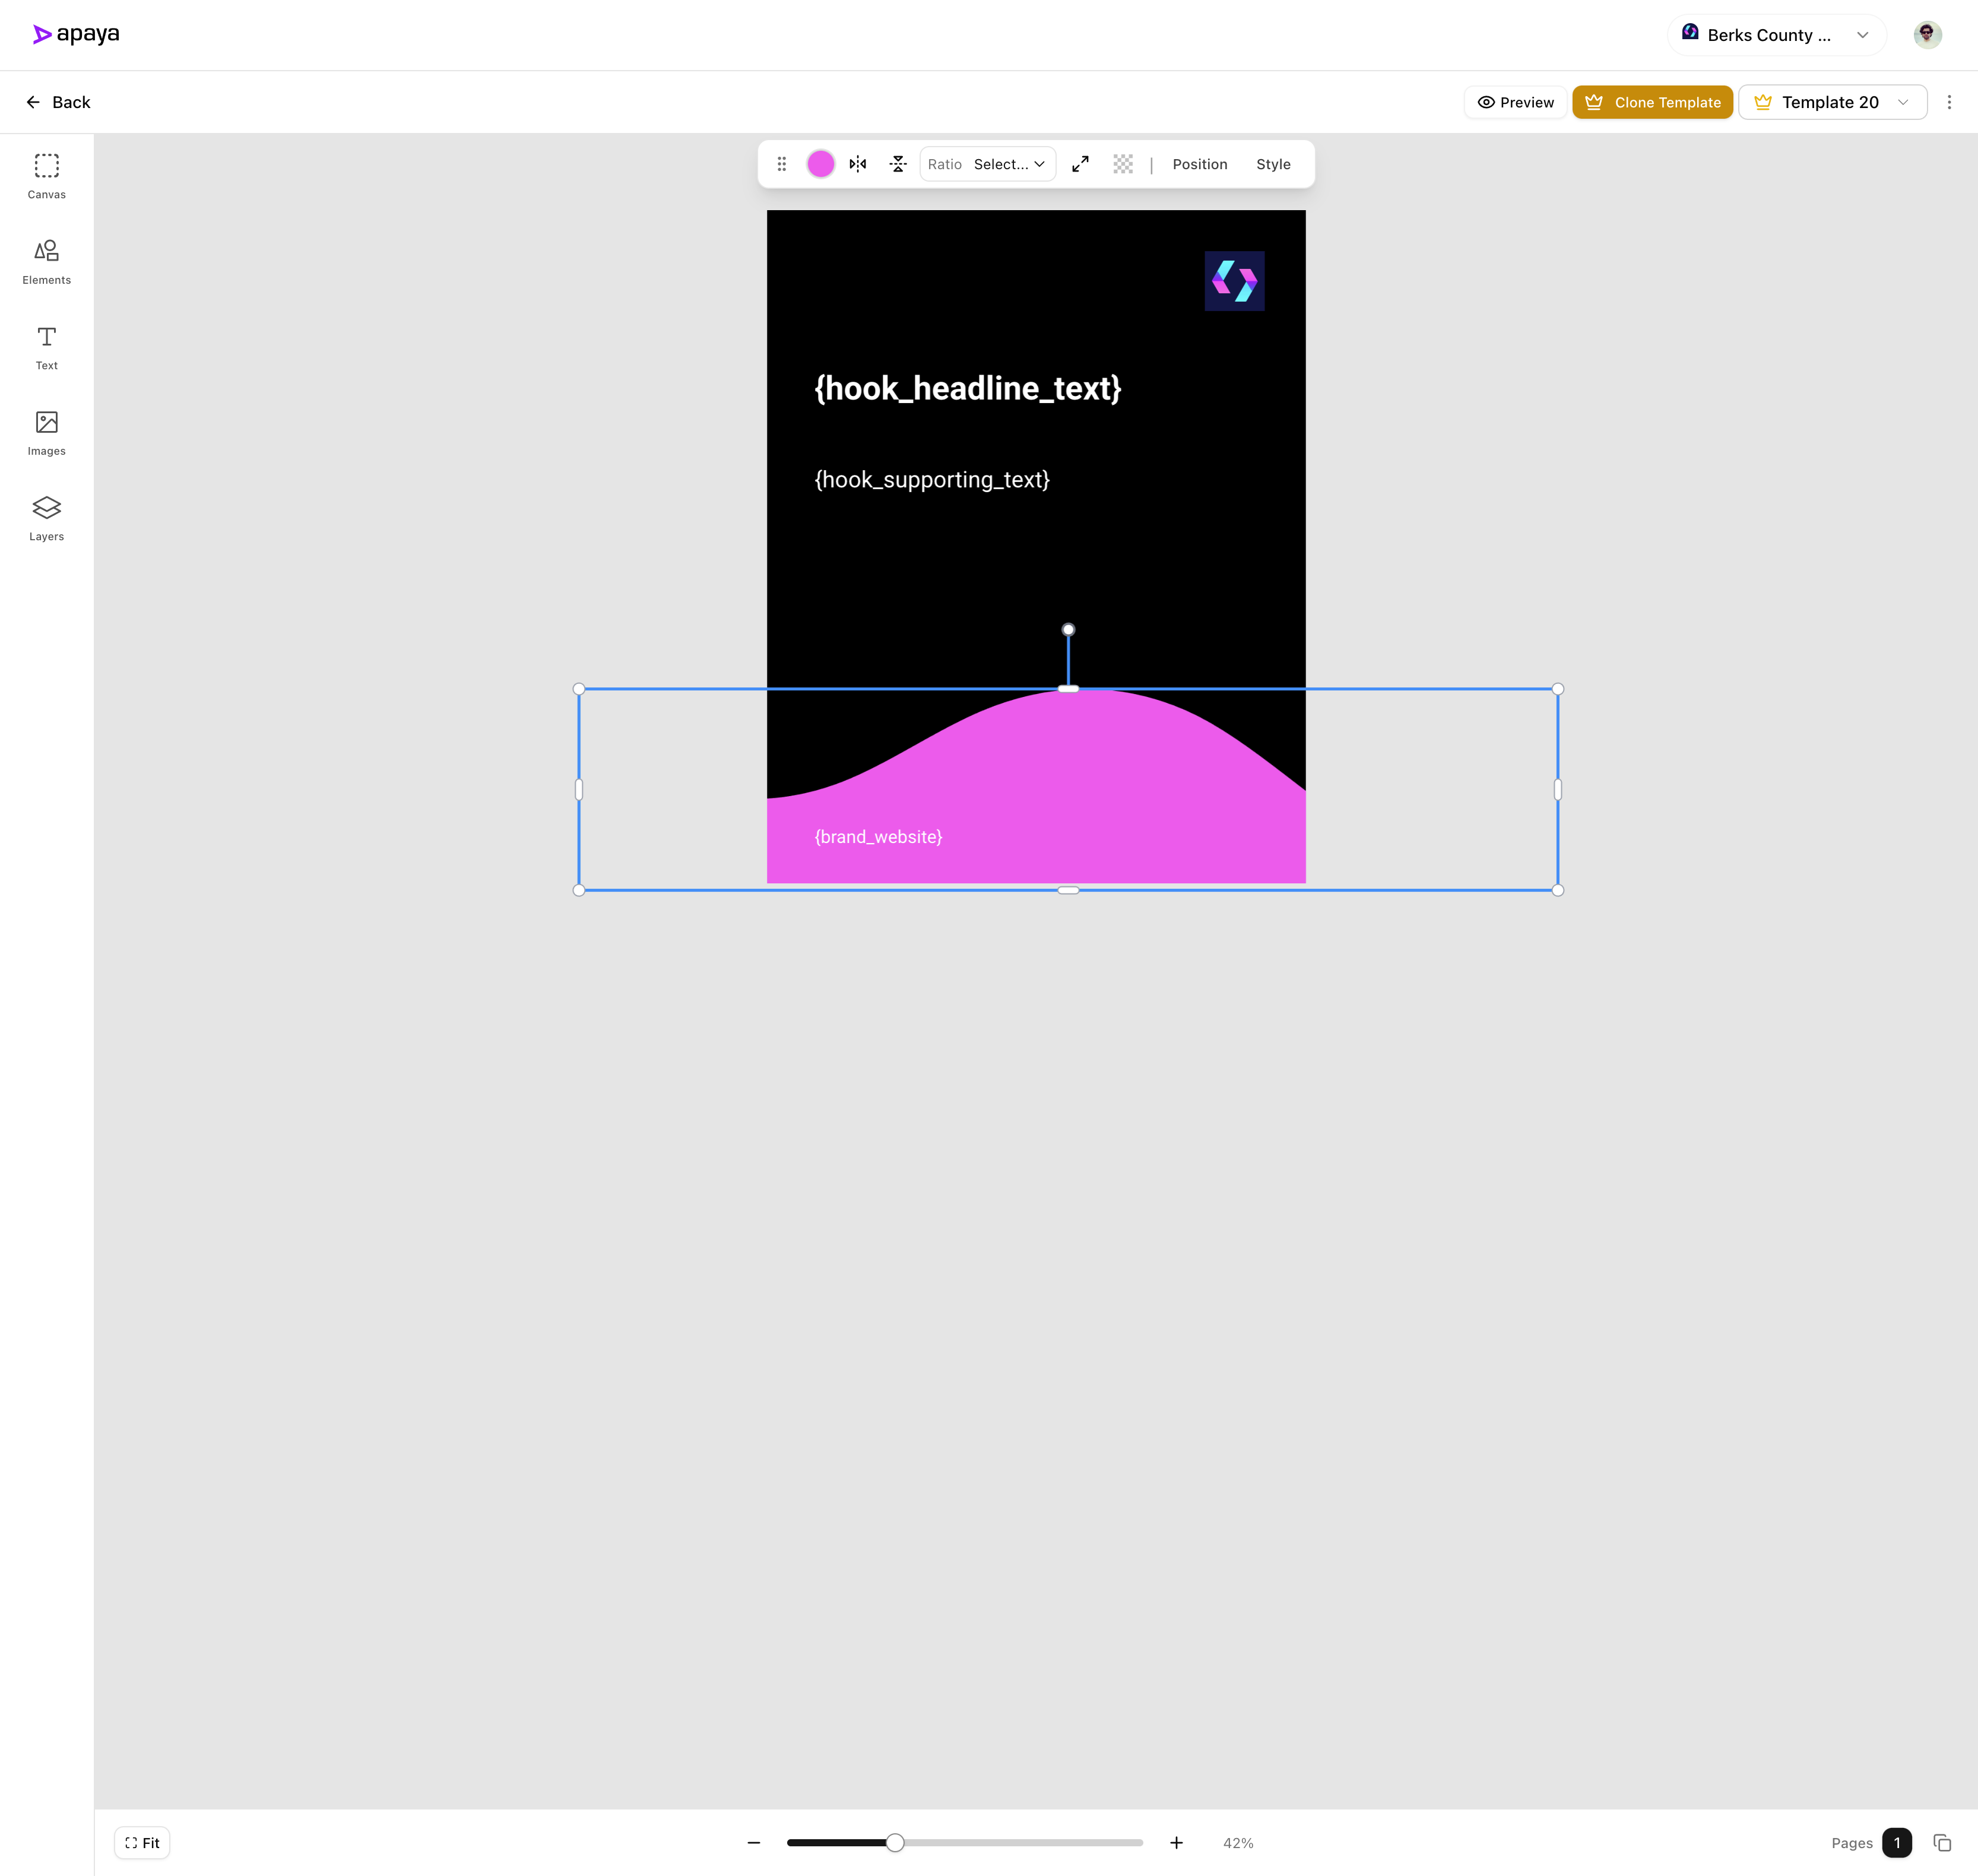This screenshot has height=1876, width=1978.
Task: Toggle the transparency checkerboard option
Action: pyautogui.click(x=1123, y=164)
